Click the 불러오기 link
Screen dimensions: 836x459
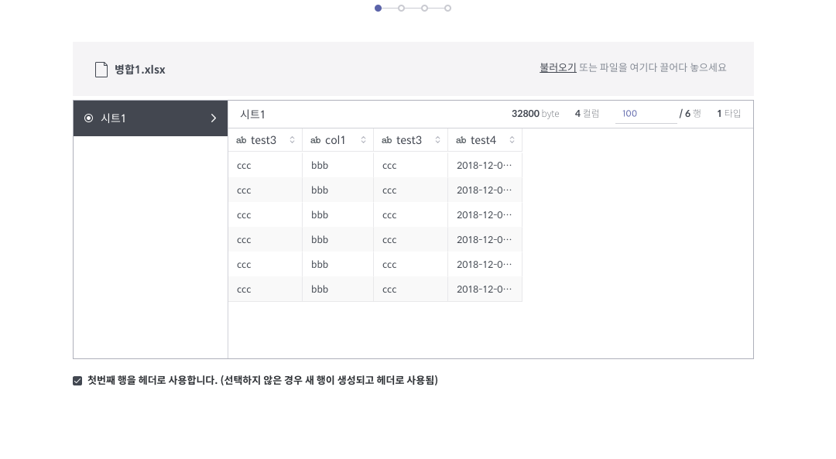coord(557,67)
